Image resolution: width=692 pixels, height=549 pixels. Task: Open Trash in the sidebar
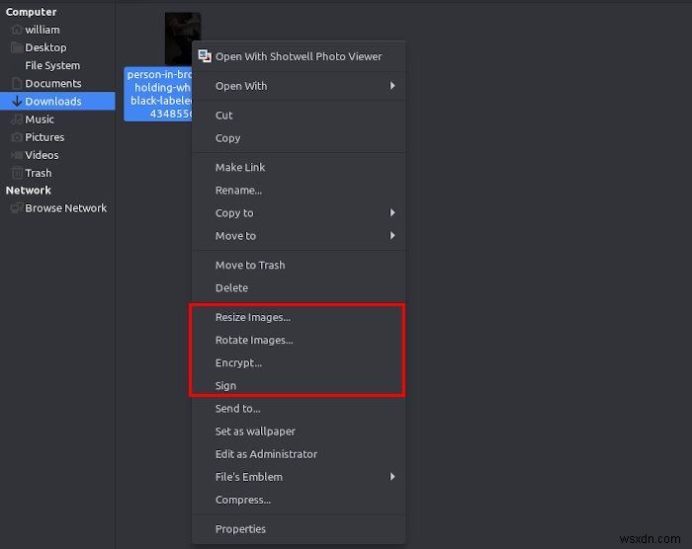57,173
